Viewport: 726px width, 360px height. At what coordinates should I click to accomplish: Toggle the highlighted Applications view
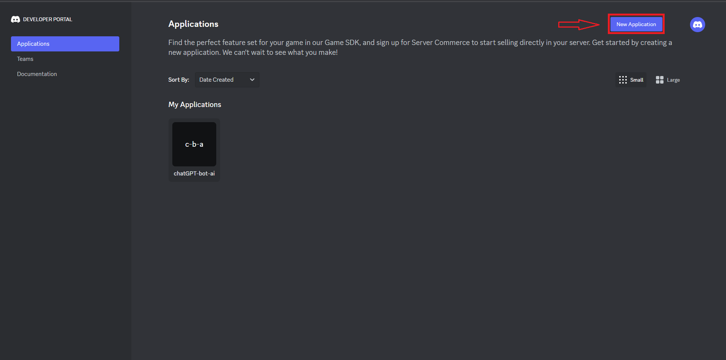[x=65, y=43]
